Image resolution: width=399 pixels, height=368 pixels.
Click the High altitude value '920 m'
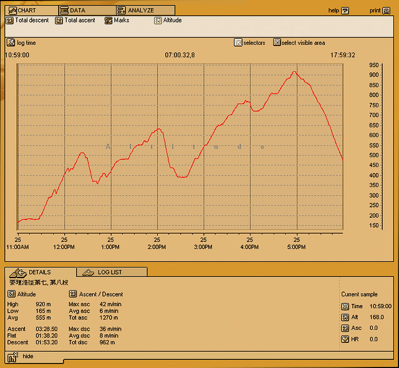(43, 304)
